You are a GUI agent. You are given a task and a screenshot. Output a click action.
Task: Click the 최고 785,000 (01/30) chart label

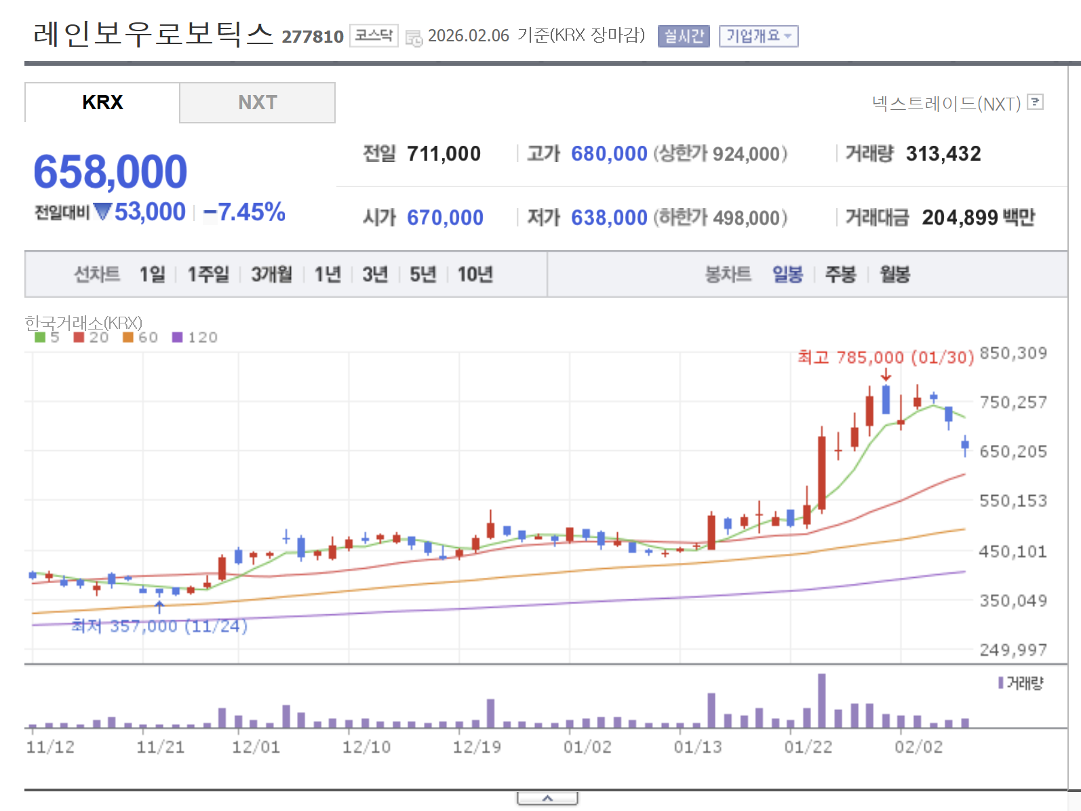click(x=886, y=357)
